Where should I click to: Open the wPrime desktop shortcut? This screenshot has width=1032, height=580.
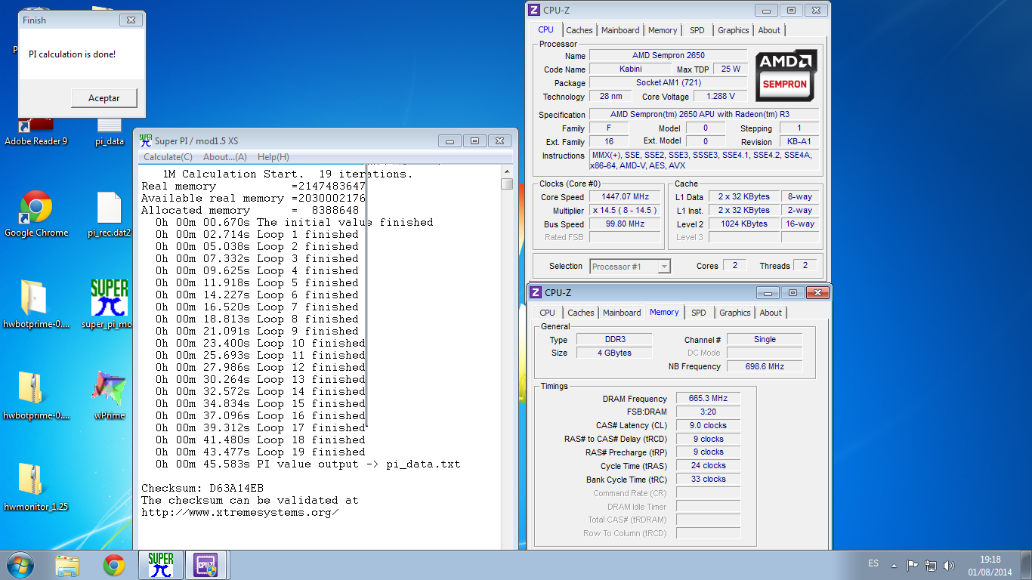pos(110,394)
